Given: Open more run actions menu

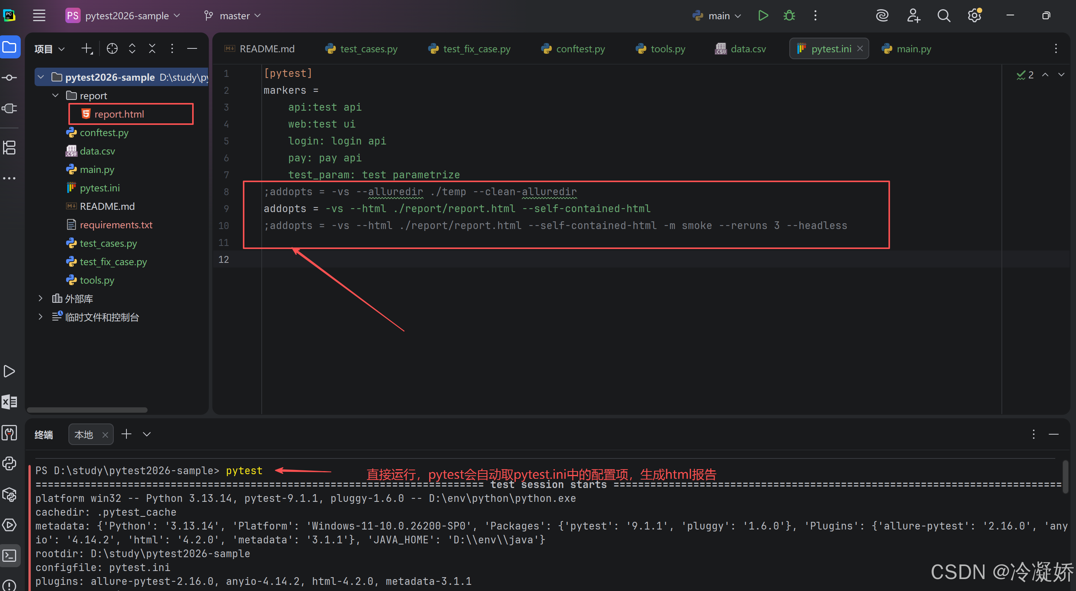Looking at the screenshot, I should [815, 16].
